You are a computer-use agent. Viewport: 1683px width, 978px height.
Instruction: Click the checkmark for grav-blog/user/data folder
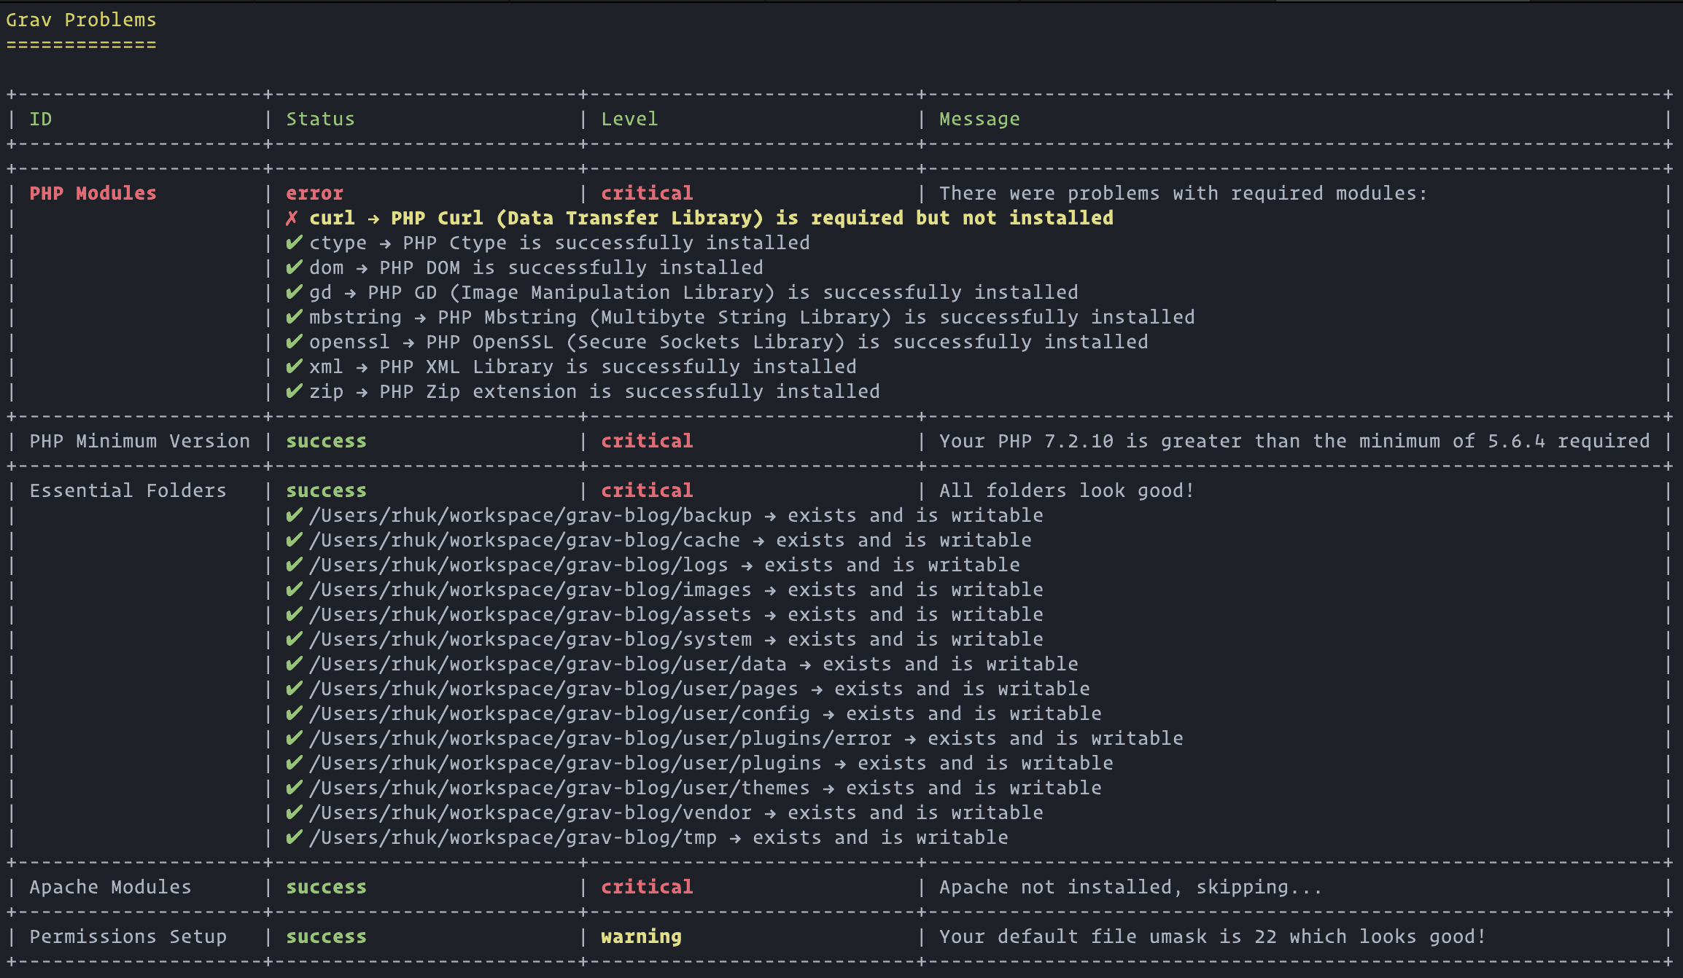tap(294, 664)
